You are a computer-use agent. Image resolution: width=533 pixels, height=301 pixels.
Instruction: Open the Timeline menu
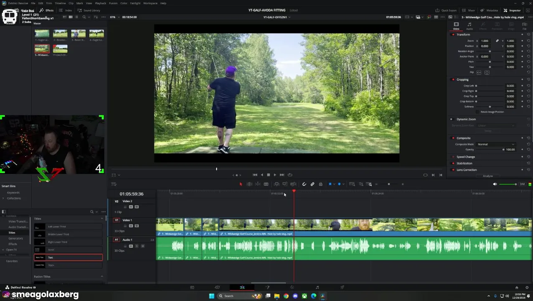tap(60, 3)
